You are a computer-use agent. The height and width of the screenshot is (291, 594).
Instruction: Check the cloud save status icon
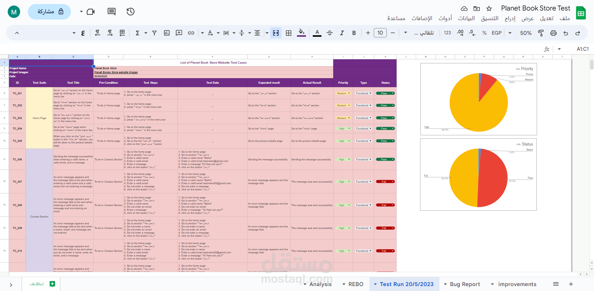tap(464, 8)
